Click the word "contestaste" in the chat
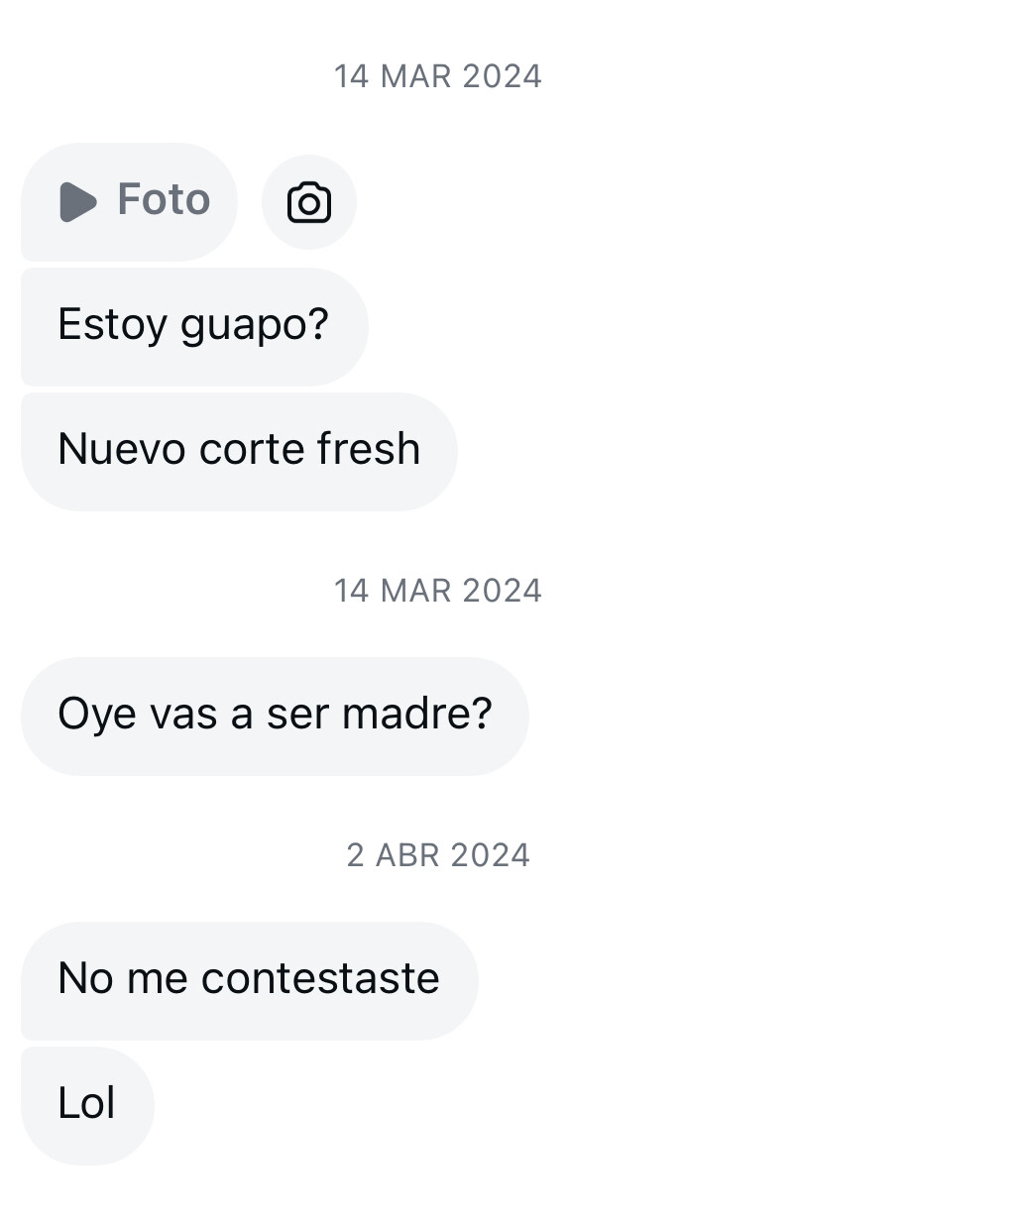This screenshot has height=1220, width=1023. point(320,979)
